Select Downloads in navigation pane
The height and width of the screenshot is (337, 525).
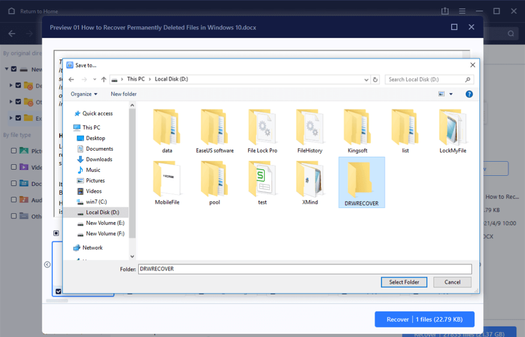(x=94, y=159)
